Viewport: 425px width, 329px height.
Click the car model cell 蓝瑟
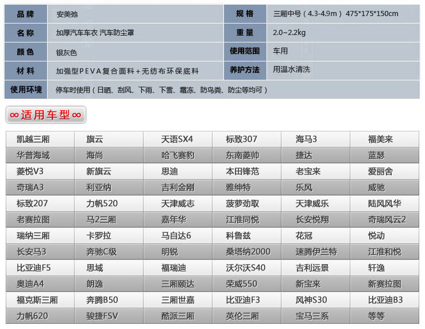pos(384,155)
